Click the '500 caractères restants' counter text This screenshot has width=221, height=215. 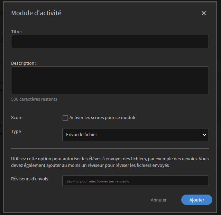pyautogui.click(x=34, y=99)
